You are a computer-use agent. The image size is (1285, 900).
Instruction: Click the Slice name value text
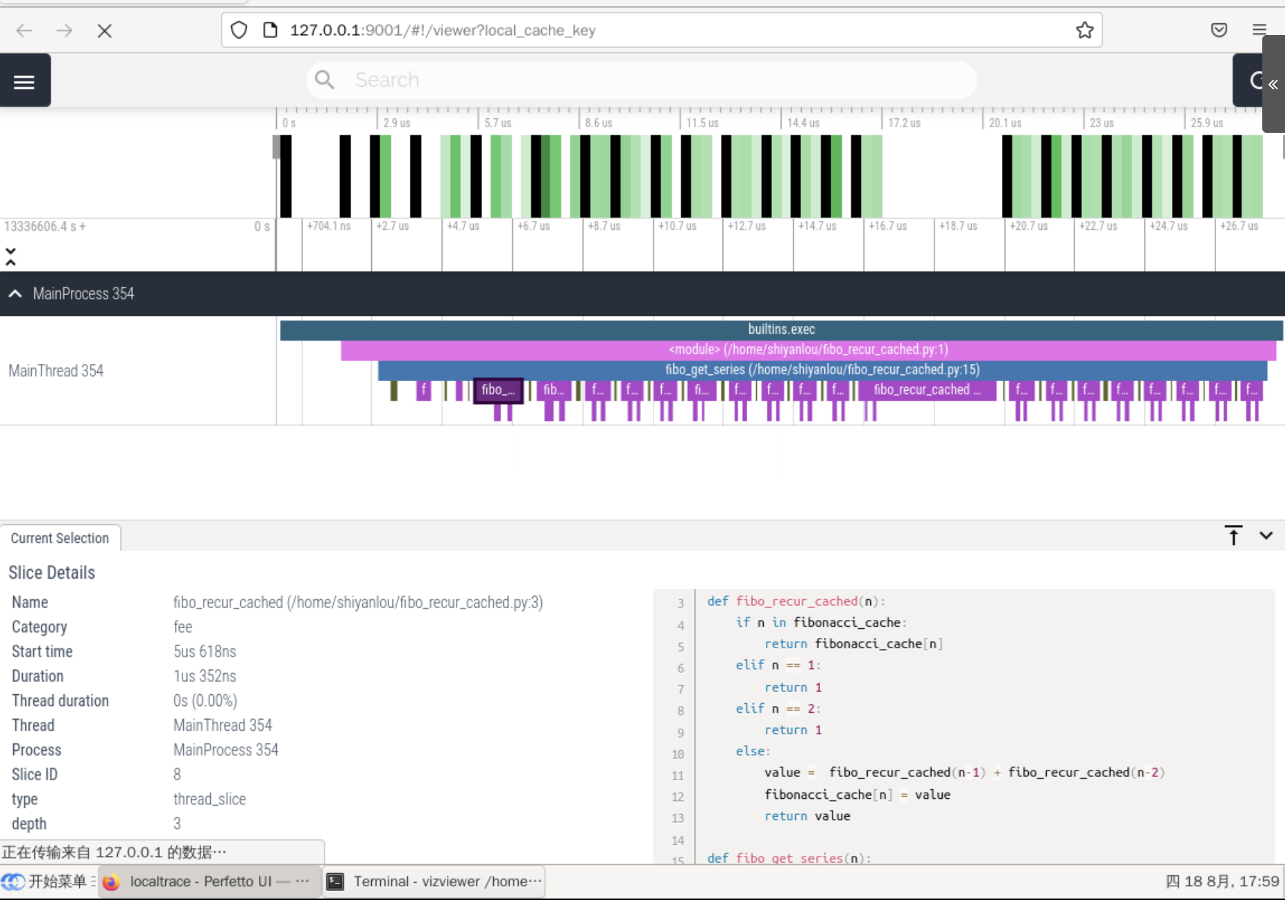[358, 602]
